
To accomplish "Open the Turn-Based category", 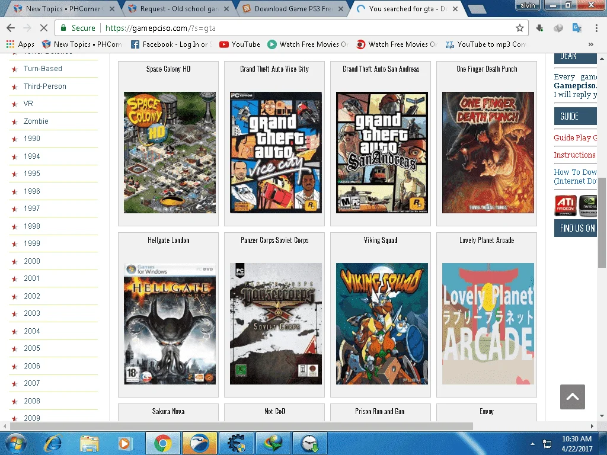I will click(x=43, y=69).
